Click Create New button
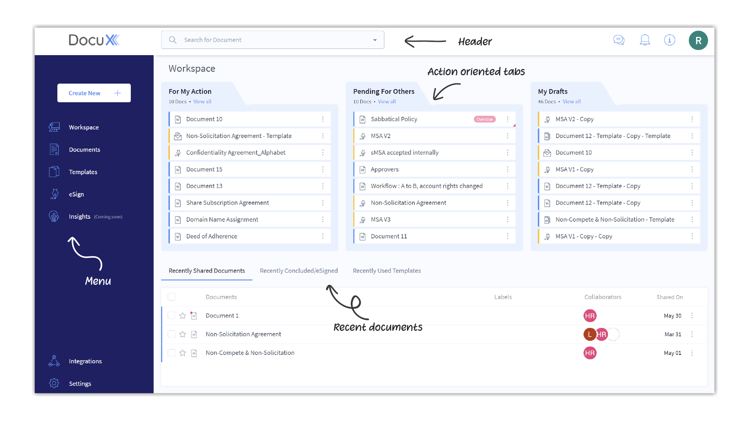Image resolution: width=749 pixels, height=421 pixels. (x=94, y=93)
